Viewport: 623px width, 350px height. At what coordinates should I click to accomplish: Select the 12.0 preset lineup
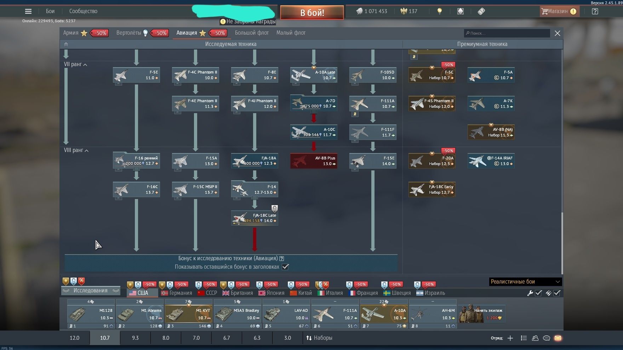(74, 338)
